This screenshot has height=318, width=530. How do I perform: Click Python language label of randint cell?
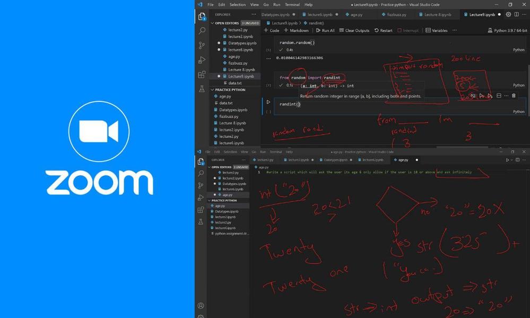[x=518, y=112]
